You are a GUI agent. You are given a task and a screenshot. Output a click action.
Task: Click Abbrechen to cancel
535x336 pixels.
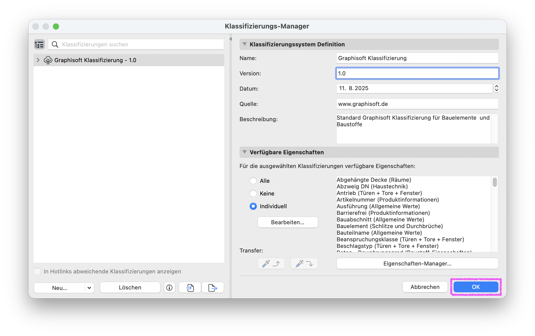[425, 287]
